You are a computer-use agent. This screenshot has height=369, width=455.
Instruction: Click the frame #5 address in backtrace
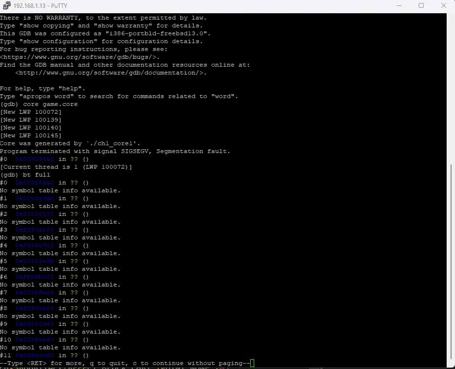point(35,261)
